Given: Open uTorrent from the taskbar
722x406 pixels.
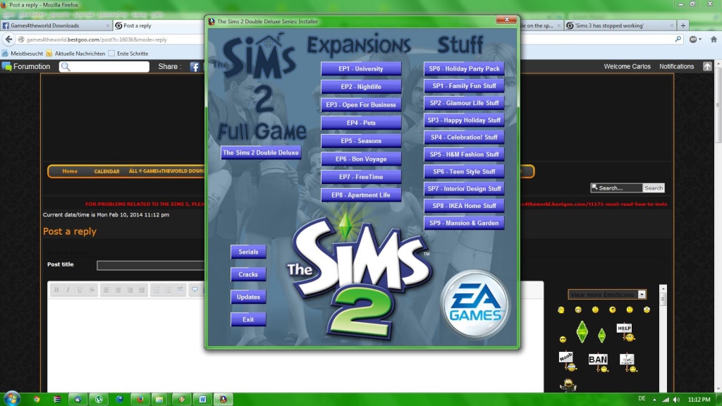Looking at the screenshot, I should pyautogui.click(x=99, y=399).
